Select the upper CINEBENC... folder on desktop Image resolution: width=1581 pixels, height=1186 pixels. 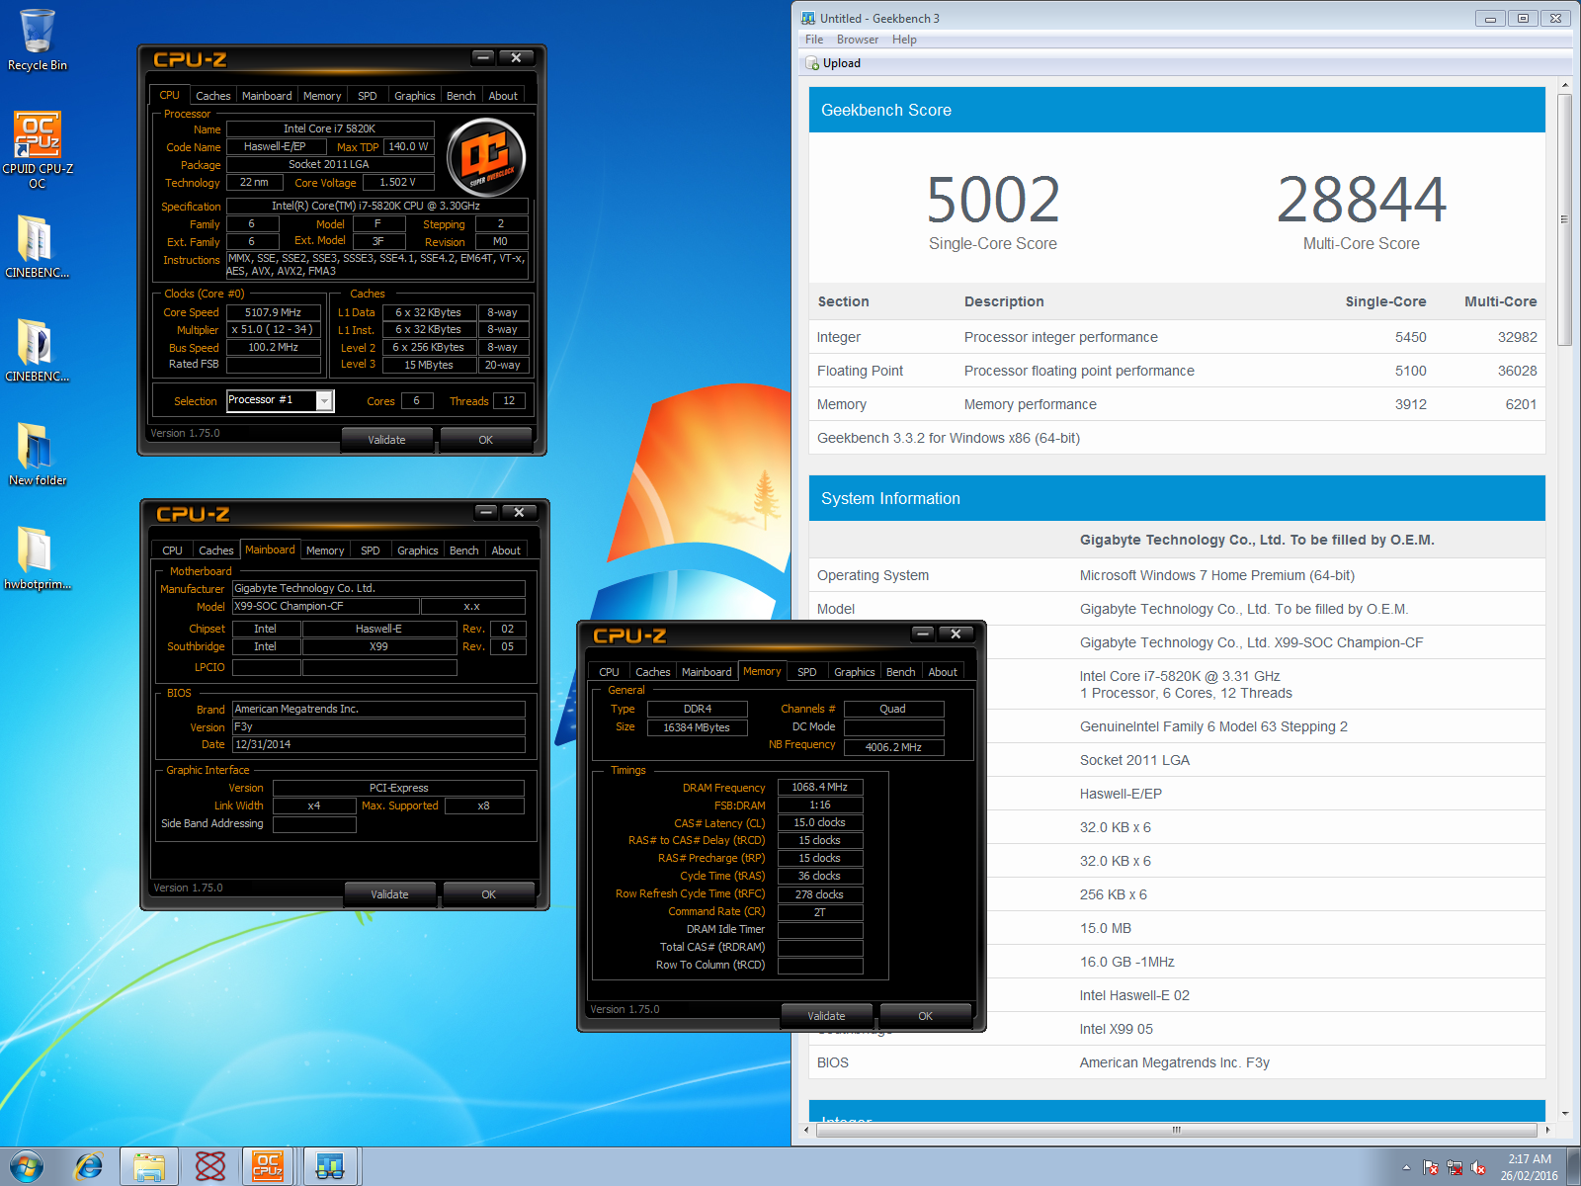coord(37,247)
